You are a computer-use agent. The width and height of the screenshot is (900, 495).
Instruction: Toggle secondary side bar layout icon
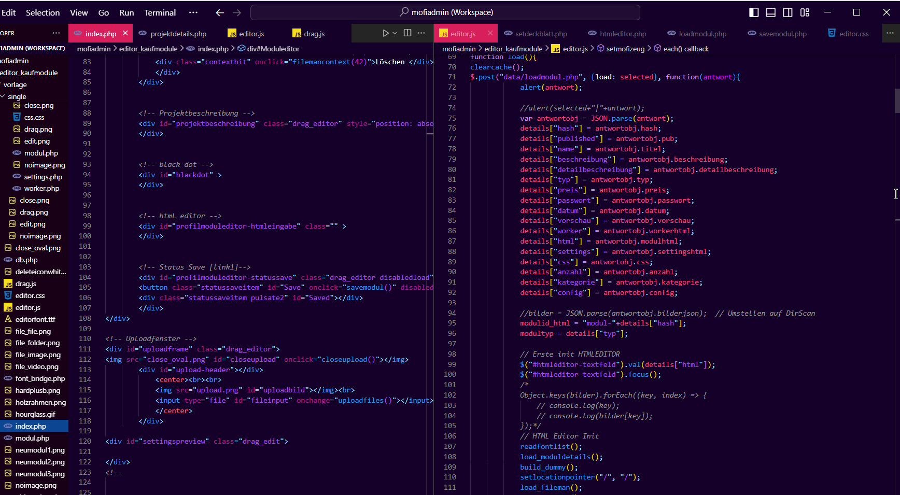[787, 12]
